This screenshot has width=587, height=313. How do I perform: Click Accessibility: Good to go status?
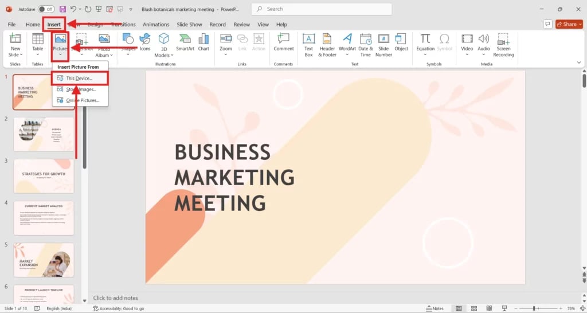[119, 308]
